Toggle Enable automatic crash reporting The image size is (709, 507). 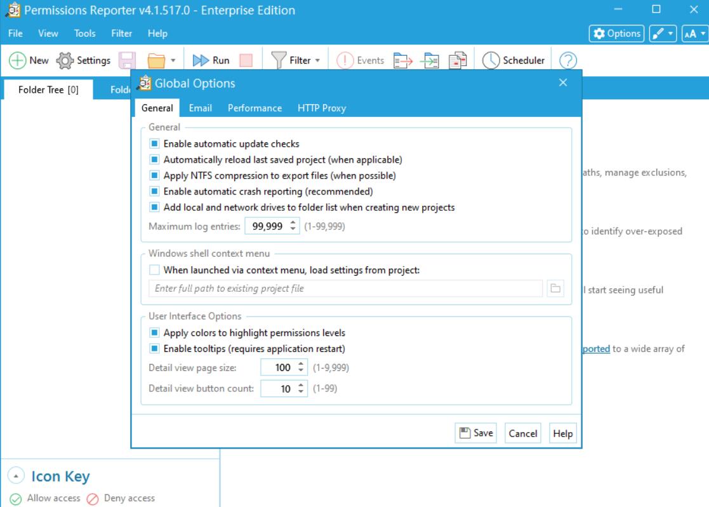(154, 191)
